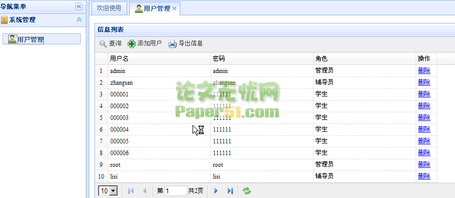This screenshot has width=455, height=198.
Task: Click the green plus 添加用户 icon
Action: click(x=132, y=44)
